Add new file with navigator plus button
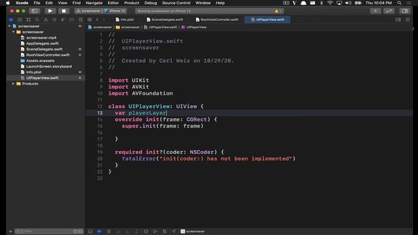 tap(10, 231)
